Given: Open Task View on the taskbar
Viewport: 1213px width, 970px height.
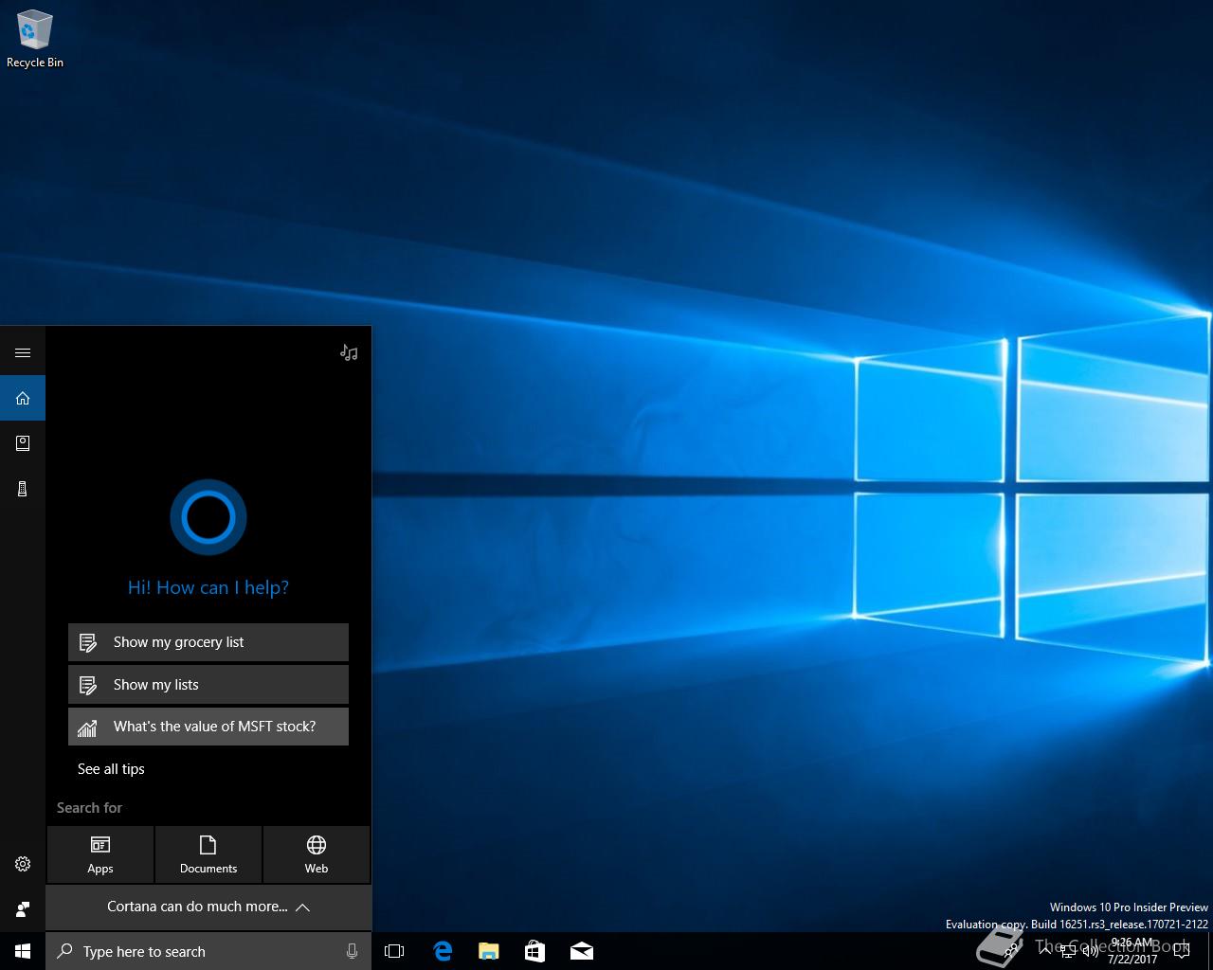Looking at the screenshot, I should point(394,951).
